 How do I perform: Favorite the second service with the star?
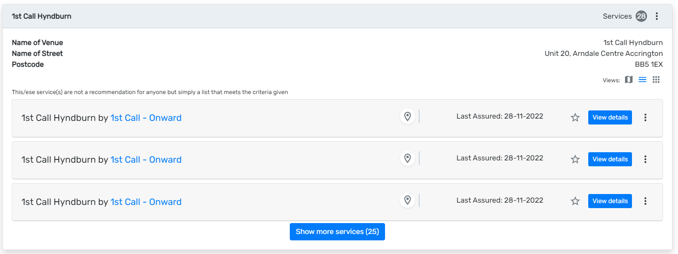(x=575, y=159)
